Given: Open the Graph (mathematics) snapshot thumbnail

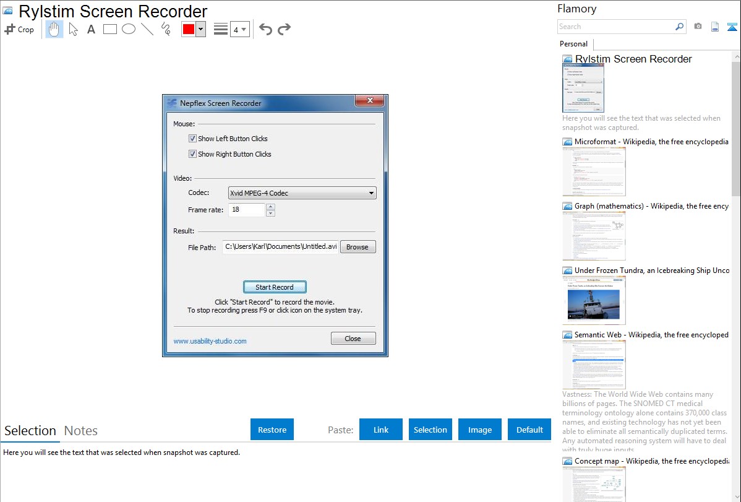Looking at the screenshot, I should pos(594,236).
